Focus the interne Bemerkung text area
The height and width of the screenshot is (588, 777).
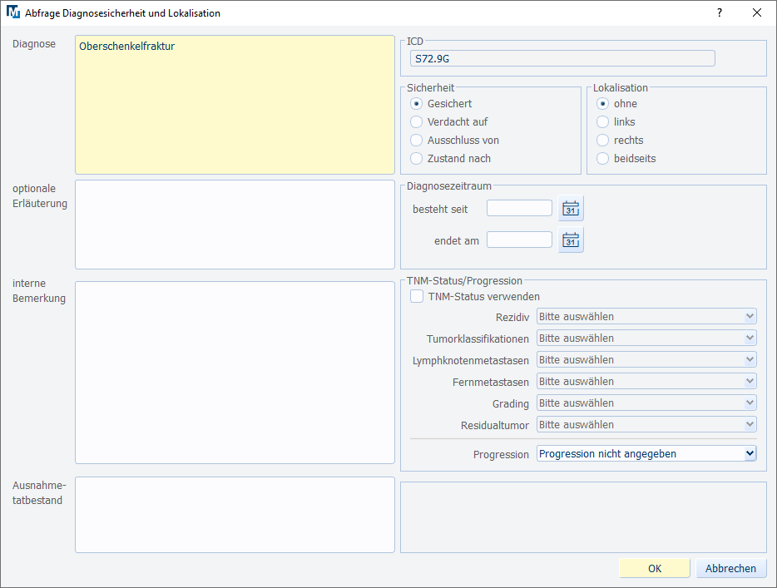coord(235,373)
